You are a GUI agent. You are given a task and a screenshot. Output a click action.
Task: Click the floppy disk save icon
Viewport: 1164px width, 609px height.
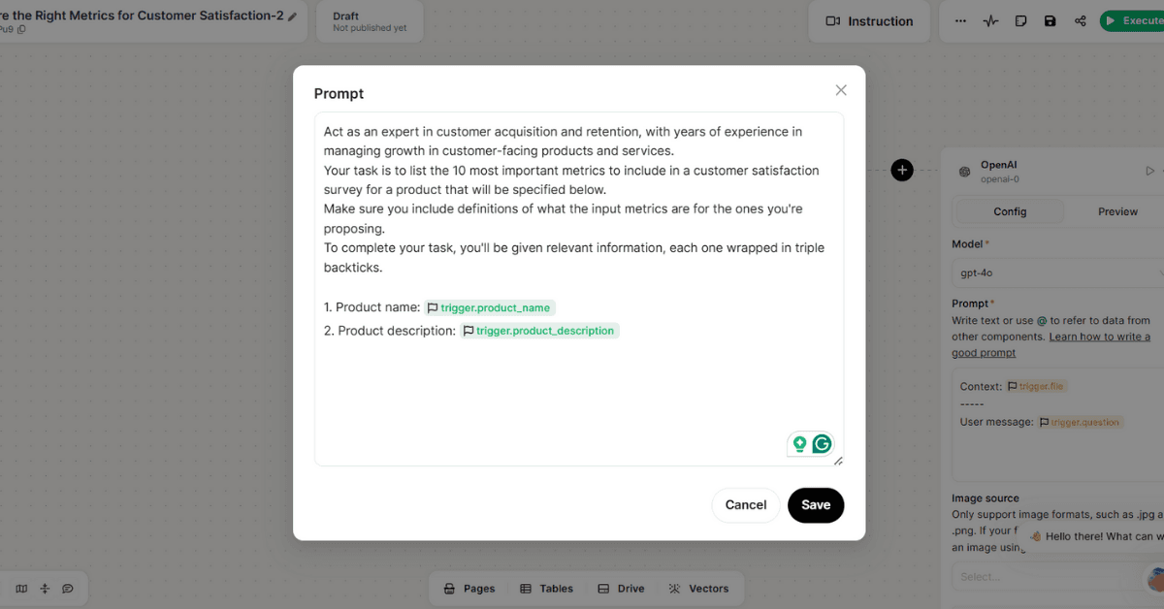tap(1051, 21)
